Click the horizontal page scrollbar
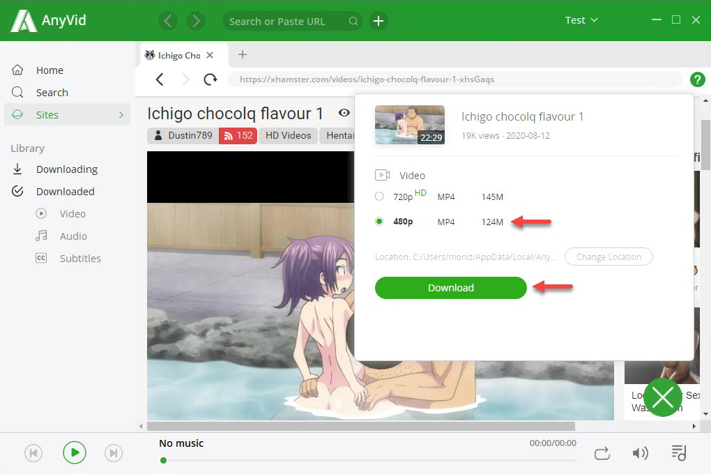This screenshot has width=711, height=474. tap(361, 427)
